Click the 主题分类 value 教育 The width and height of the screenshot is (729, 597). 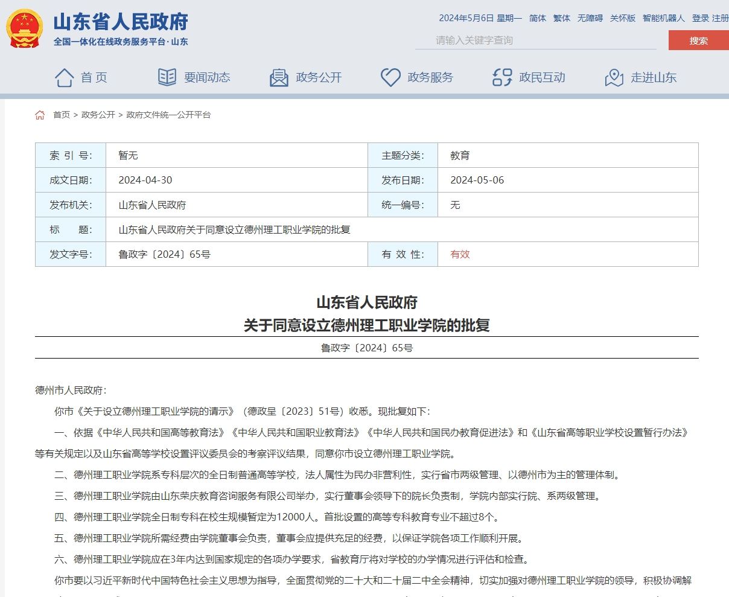[x=460, y=156]
